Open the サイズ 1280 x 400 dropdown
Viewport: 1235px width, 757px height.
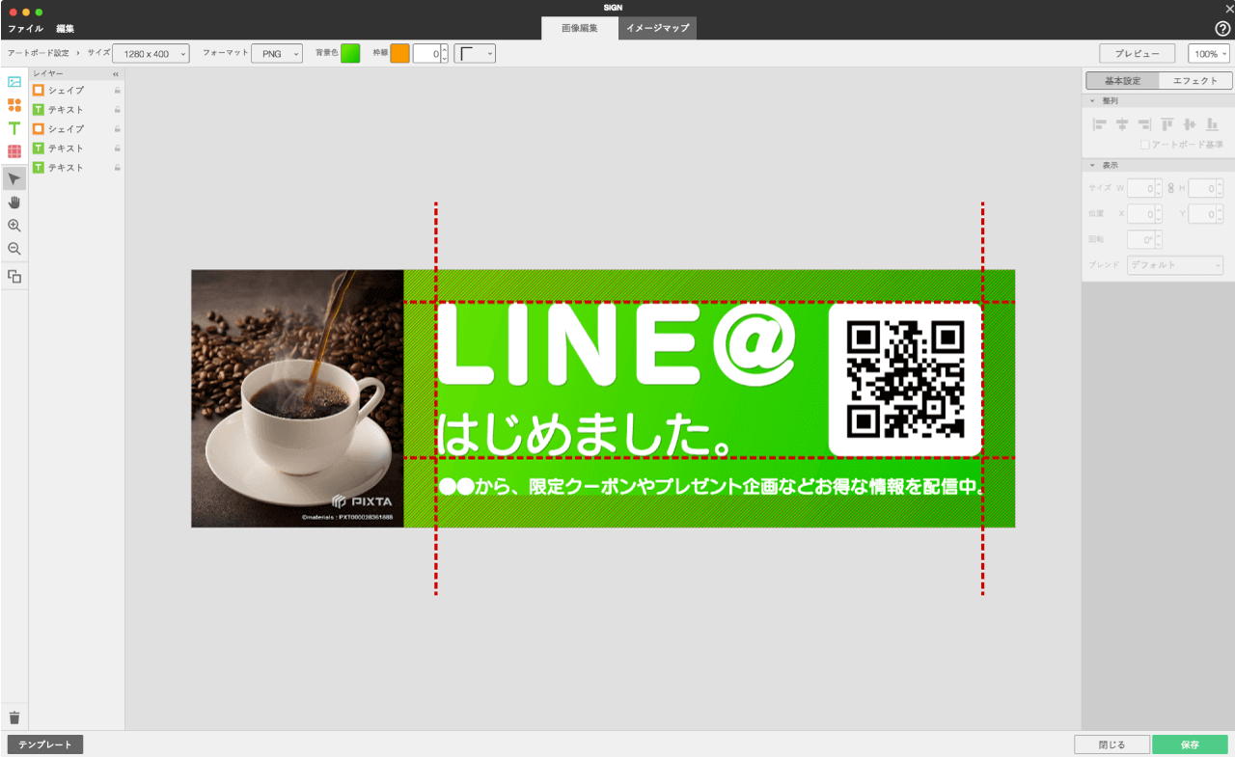[151, 54]
